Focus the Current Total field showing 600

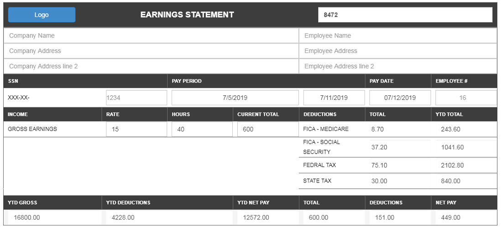(267, 129)
